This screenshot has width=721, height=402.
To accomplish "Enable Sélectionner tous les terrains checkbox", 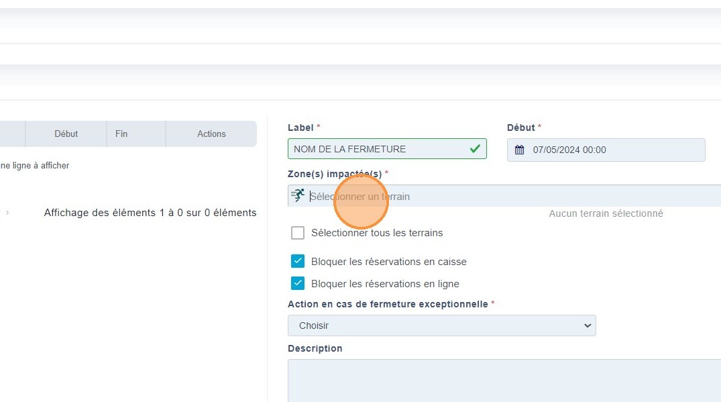I will (x=298, y=233).
